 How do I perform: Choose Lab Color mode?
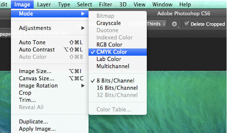(118, 59)
